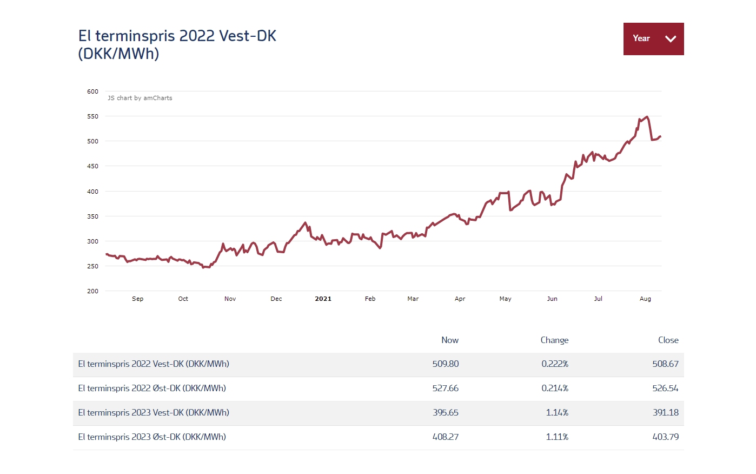Click the JS chart by amCharts link

(x=140, y=98)
